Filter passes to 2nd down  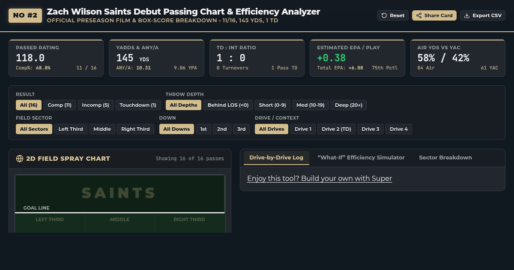(222, 129)
